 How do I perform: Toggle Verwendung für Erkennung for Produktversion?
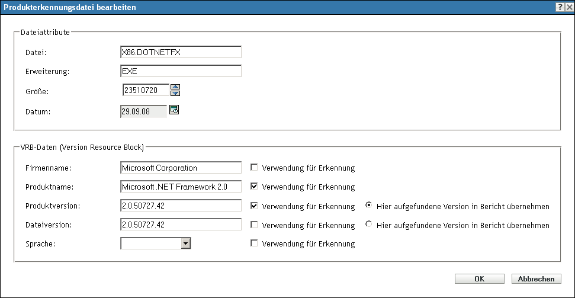(x=254, y=206)
